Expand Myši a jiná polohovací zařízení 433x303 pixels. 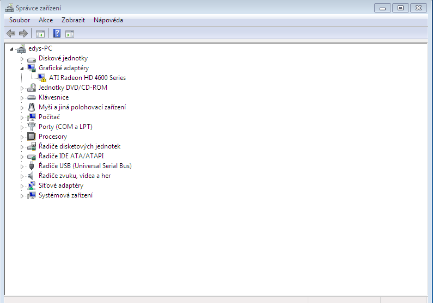22,108
